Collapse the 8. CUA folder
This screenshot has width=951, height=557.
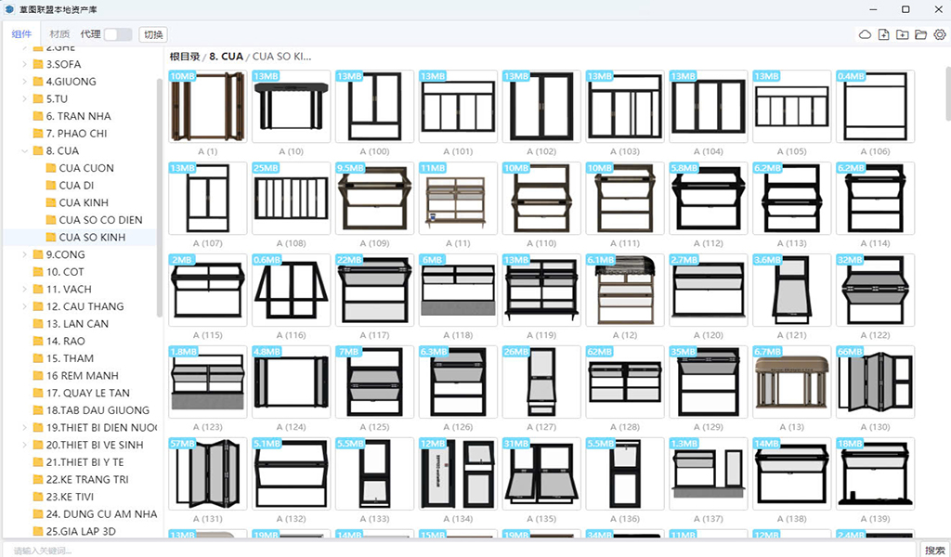pos(24,151)
